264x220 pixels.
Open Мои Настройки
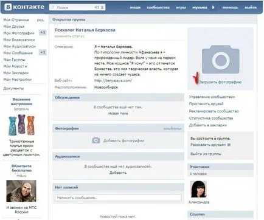(x=18, y=80)
